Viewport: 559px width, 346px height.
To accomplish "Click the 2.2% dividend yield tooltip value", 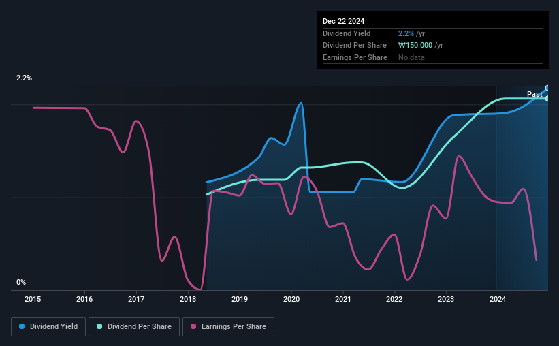I will pos(406,33).
